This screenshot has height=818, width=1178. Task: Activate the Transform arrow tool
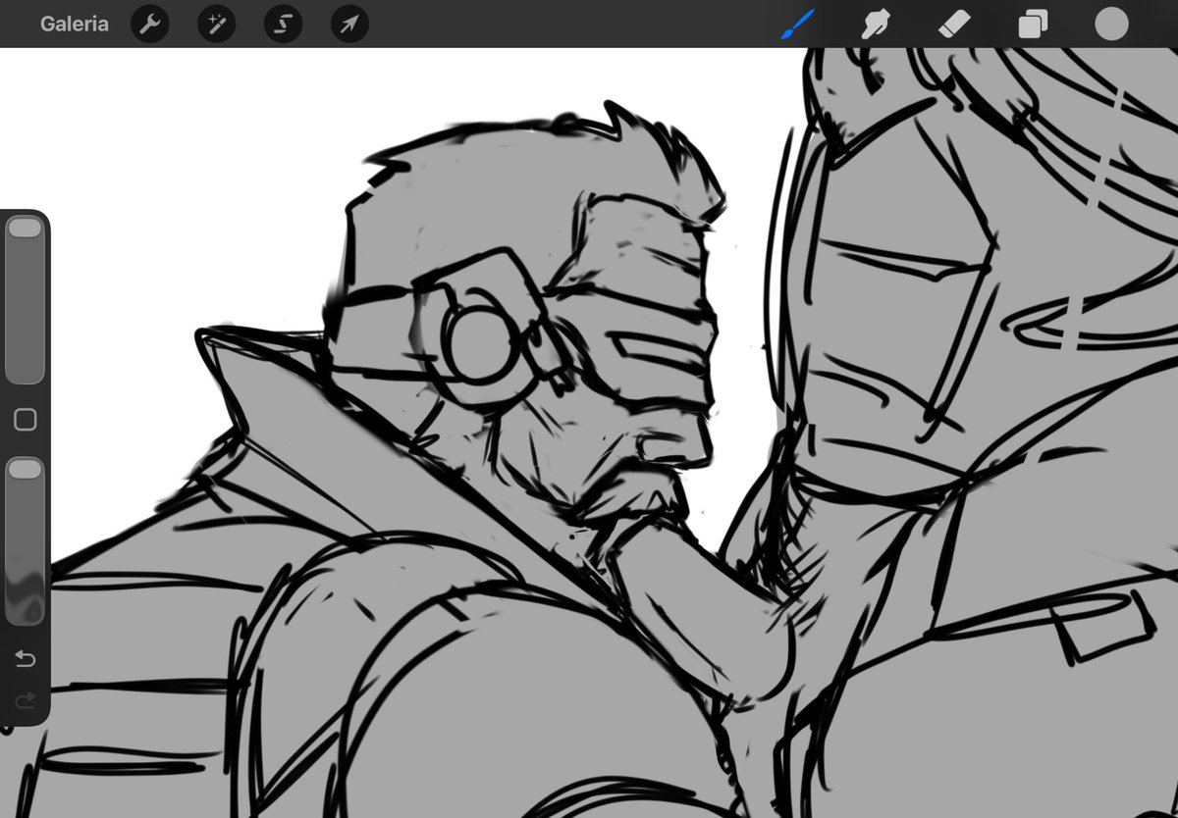point(349,24)
